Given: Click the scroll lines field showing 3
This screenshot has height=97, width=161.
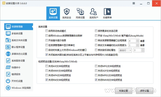Looking at the screenshot, I should 137,50.
